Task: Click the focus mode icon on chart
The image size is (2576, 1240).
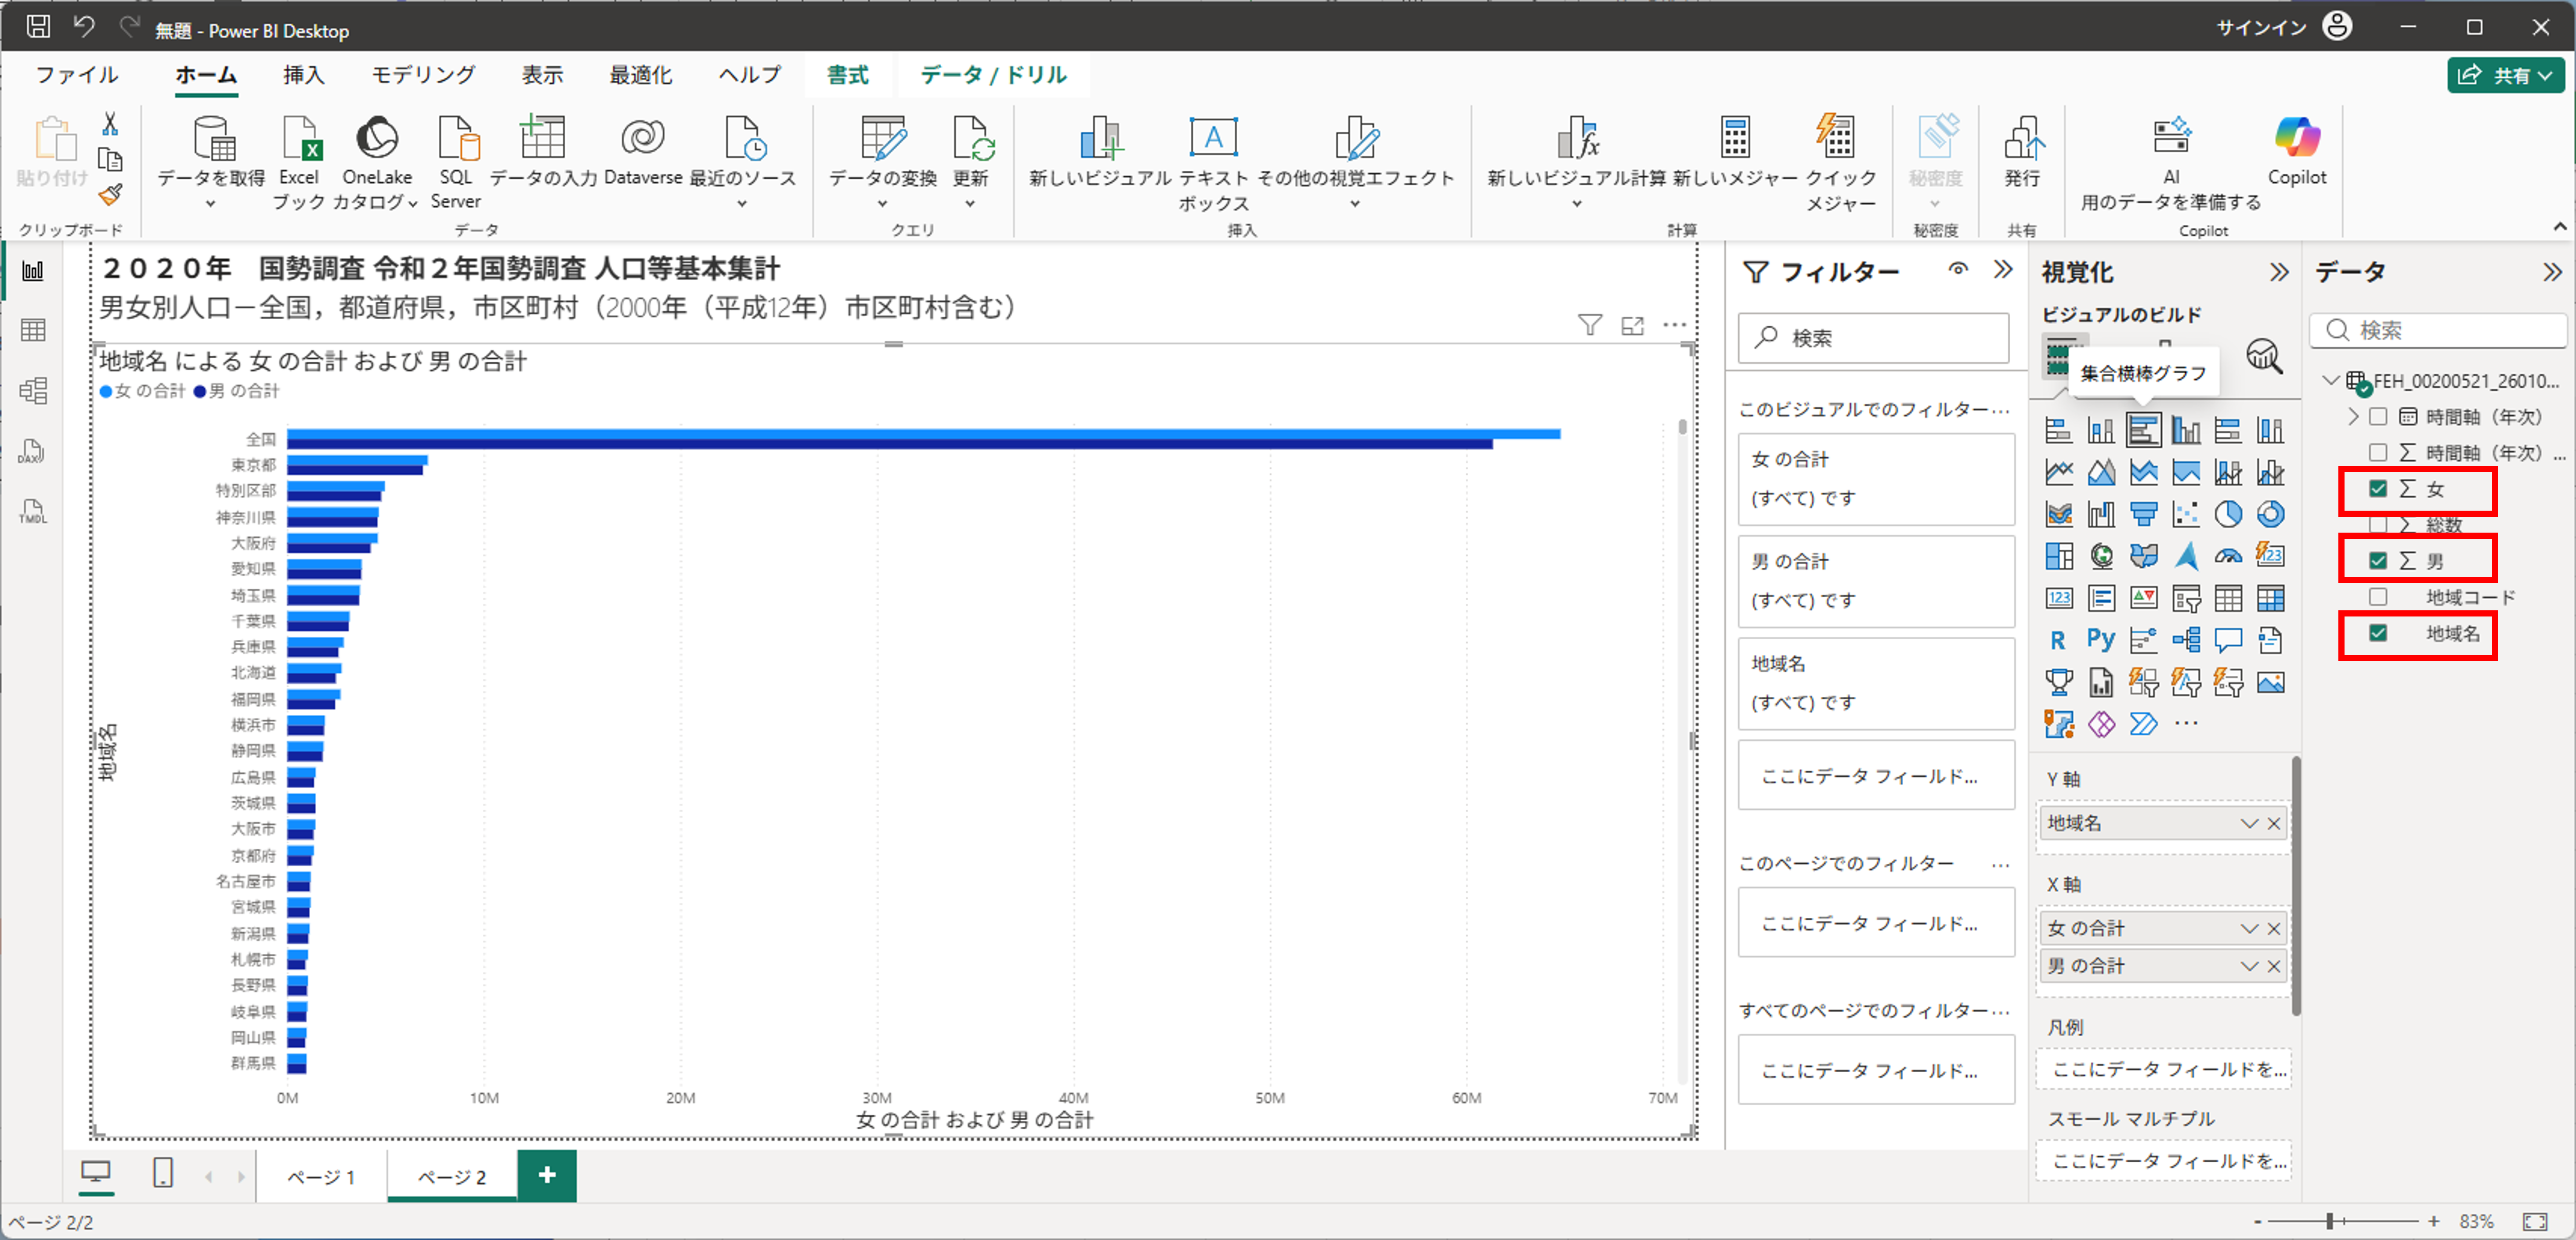Action: coord(1632,325)
